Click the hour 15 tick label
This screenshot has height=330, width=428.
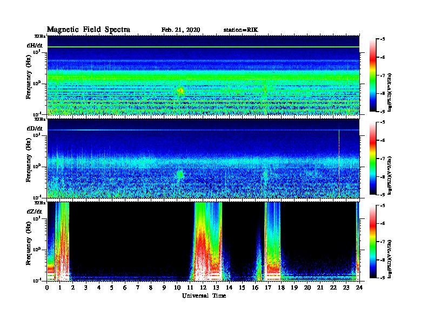243,287
